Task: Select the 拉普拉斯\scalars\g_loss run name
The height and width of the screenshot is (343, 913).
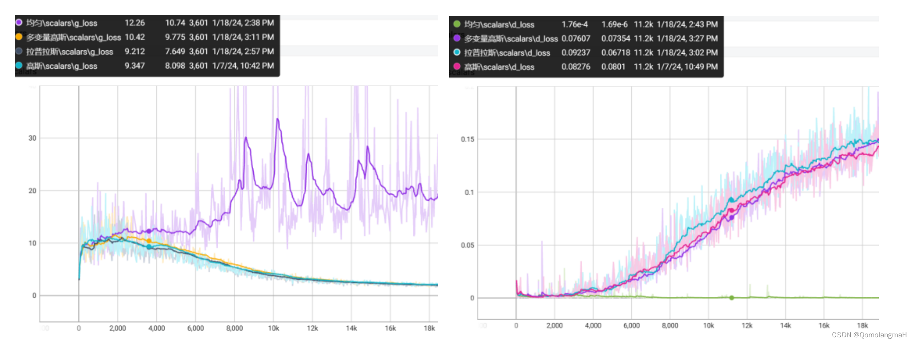Action: 70,52
